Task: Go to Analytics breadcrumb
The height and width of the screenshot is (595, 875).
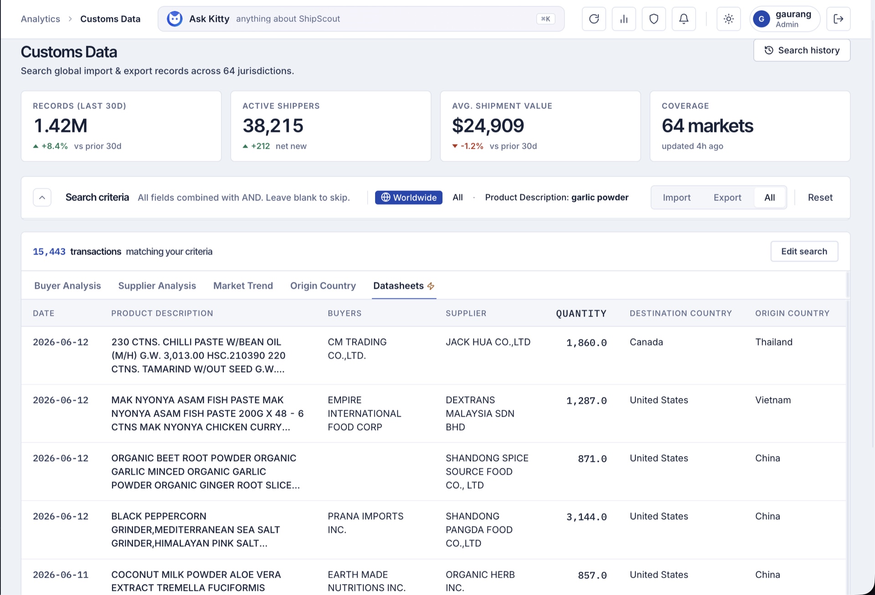Action: click(40, 19)
